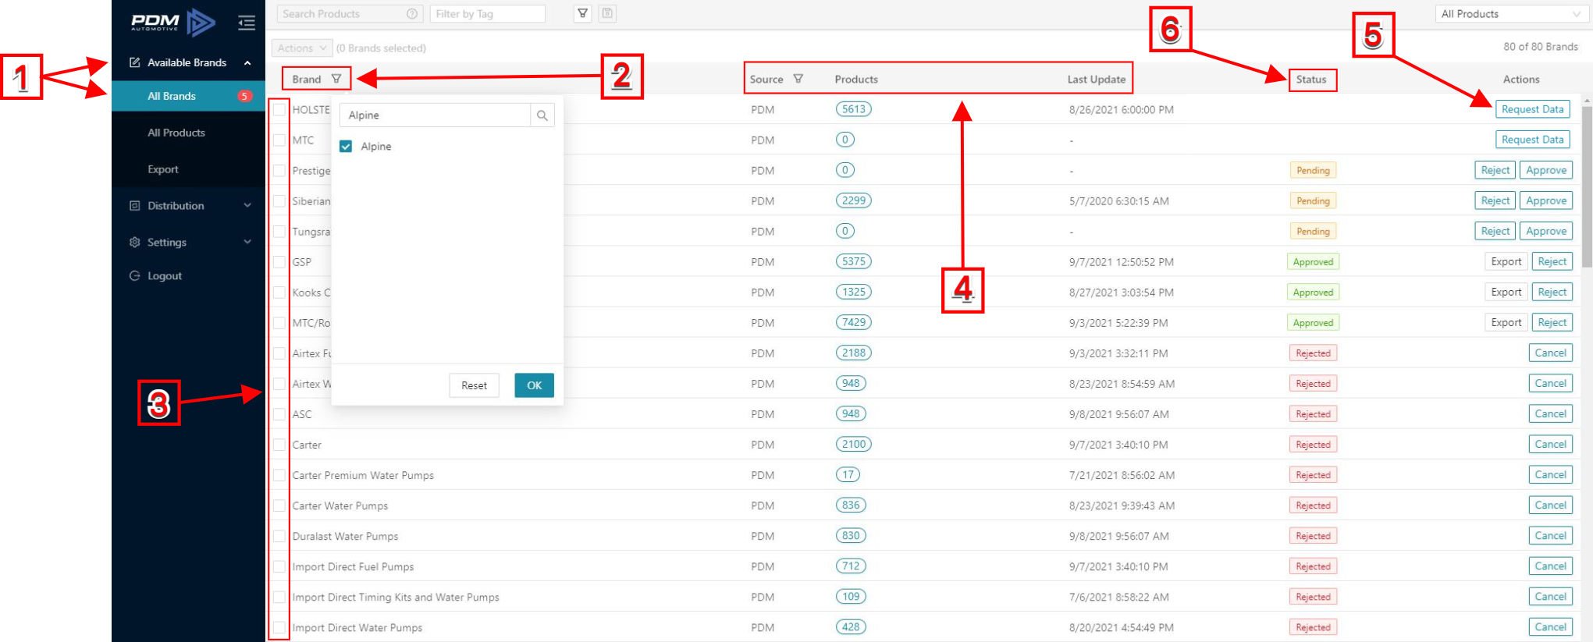The width and height of the screenshot is (1593, 642).
Task: Uncheck the Alpine filter checkbox
Action: pos(346,146)
